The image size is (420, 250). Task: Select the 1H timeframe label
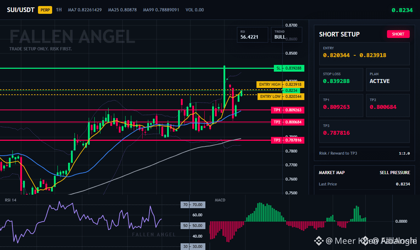59,10
